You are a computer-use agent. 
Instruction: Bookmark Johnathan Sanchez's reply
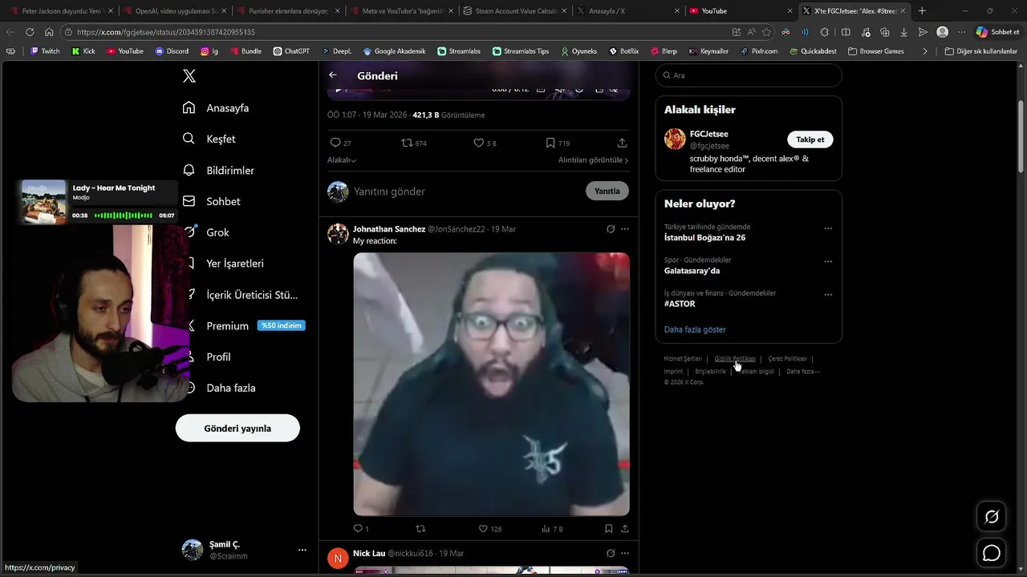coord(609,529)
